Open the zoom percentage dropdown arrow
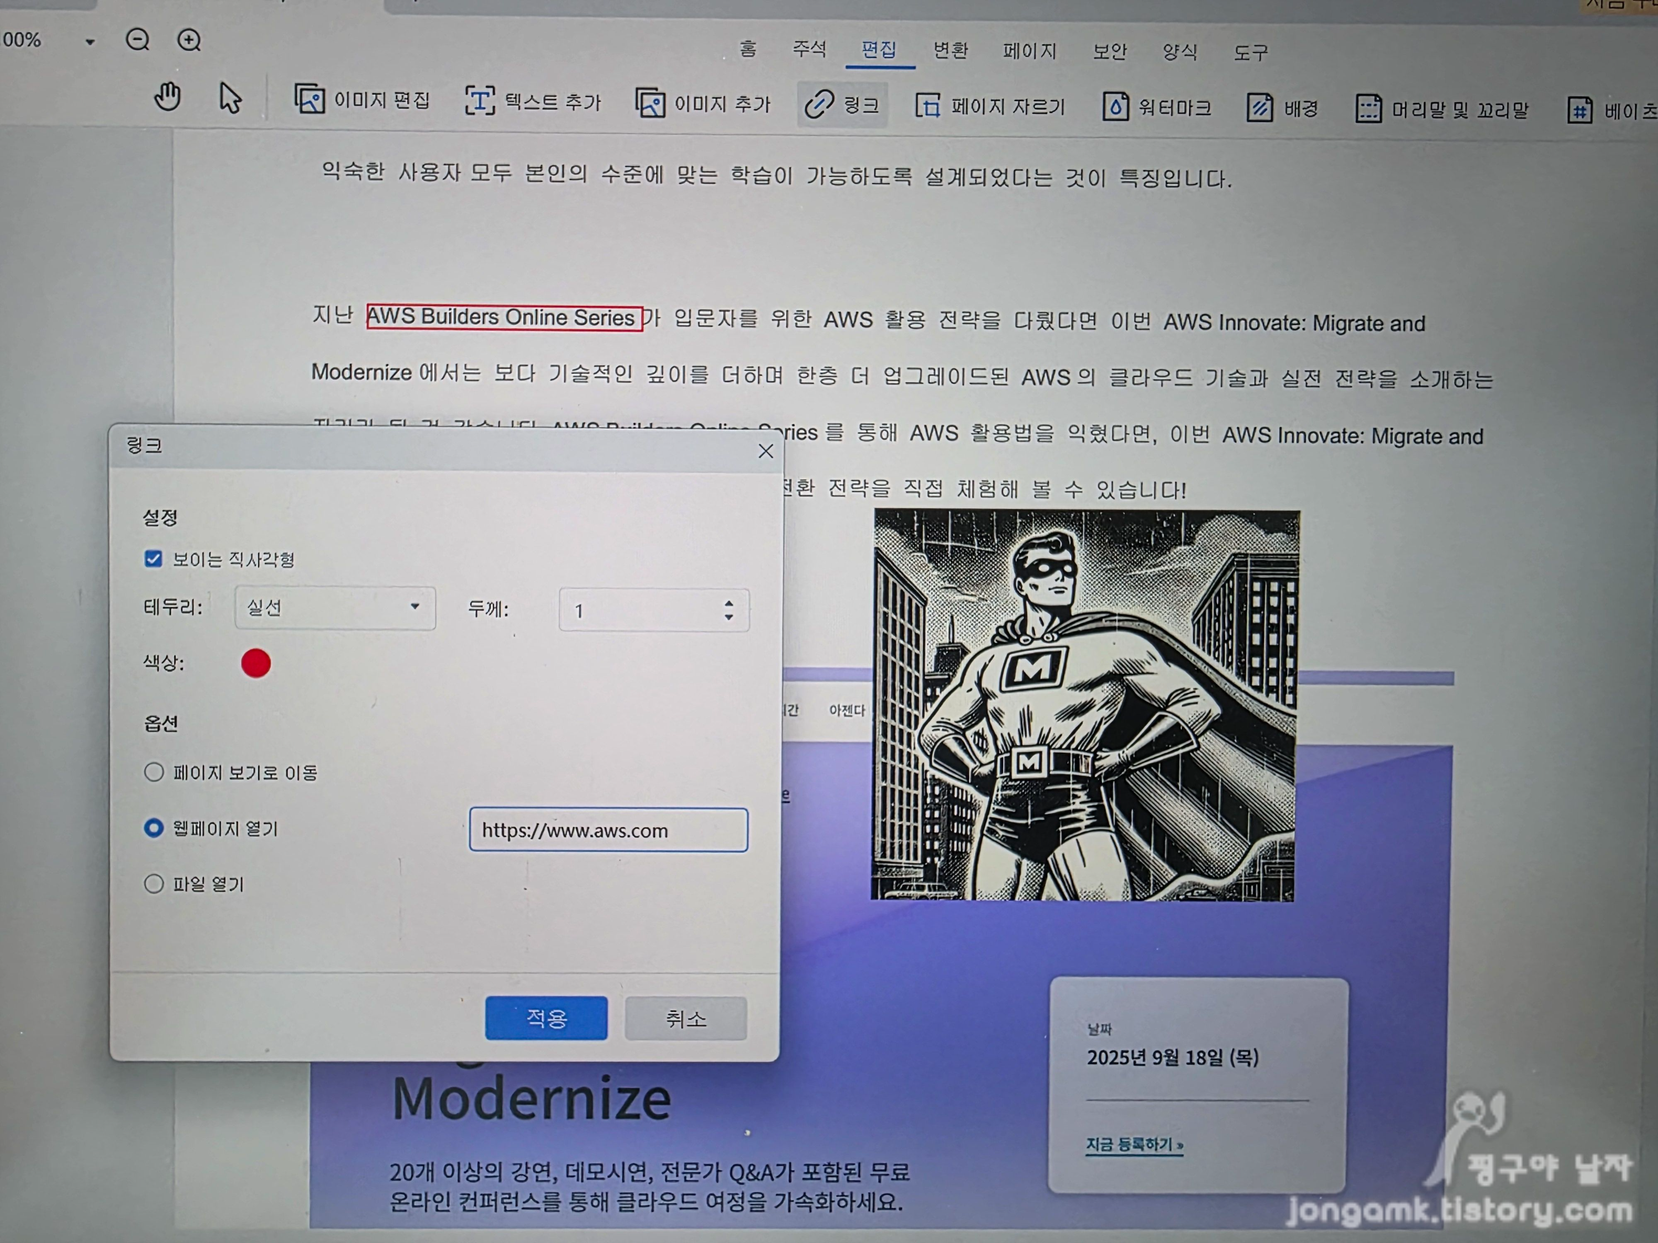This screenshot has height=1243, width=1658. [x=90, y=42]
